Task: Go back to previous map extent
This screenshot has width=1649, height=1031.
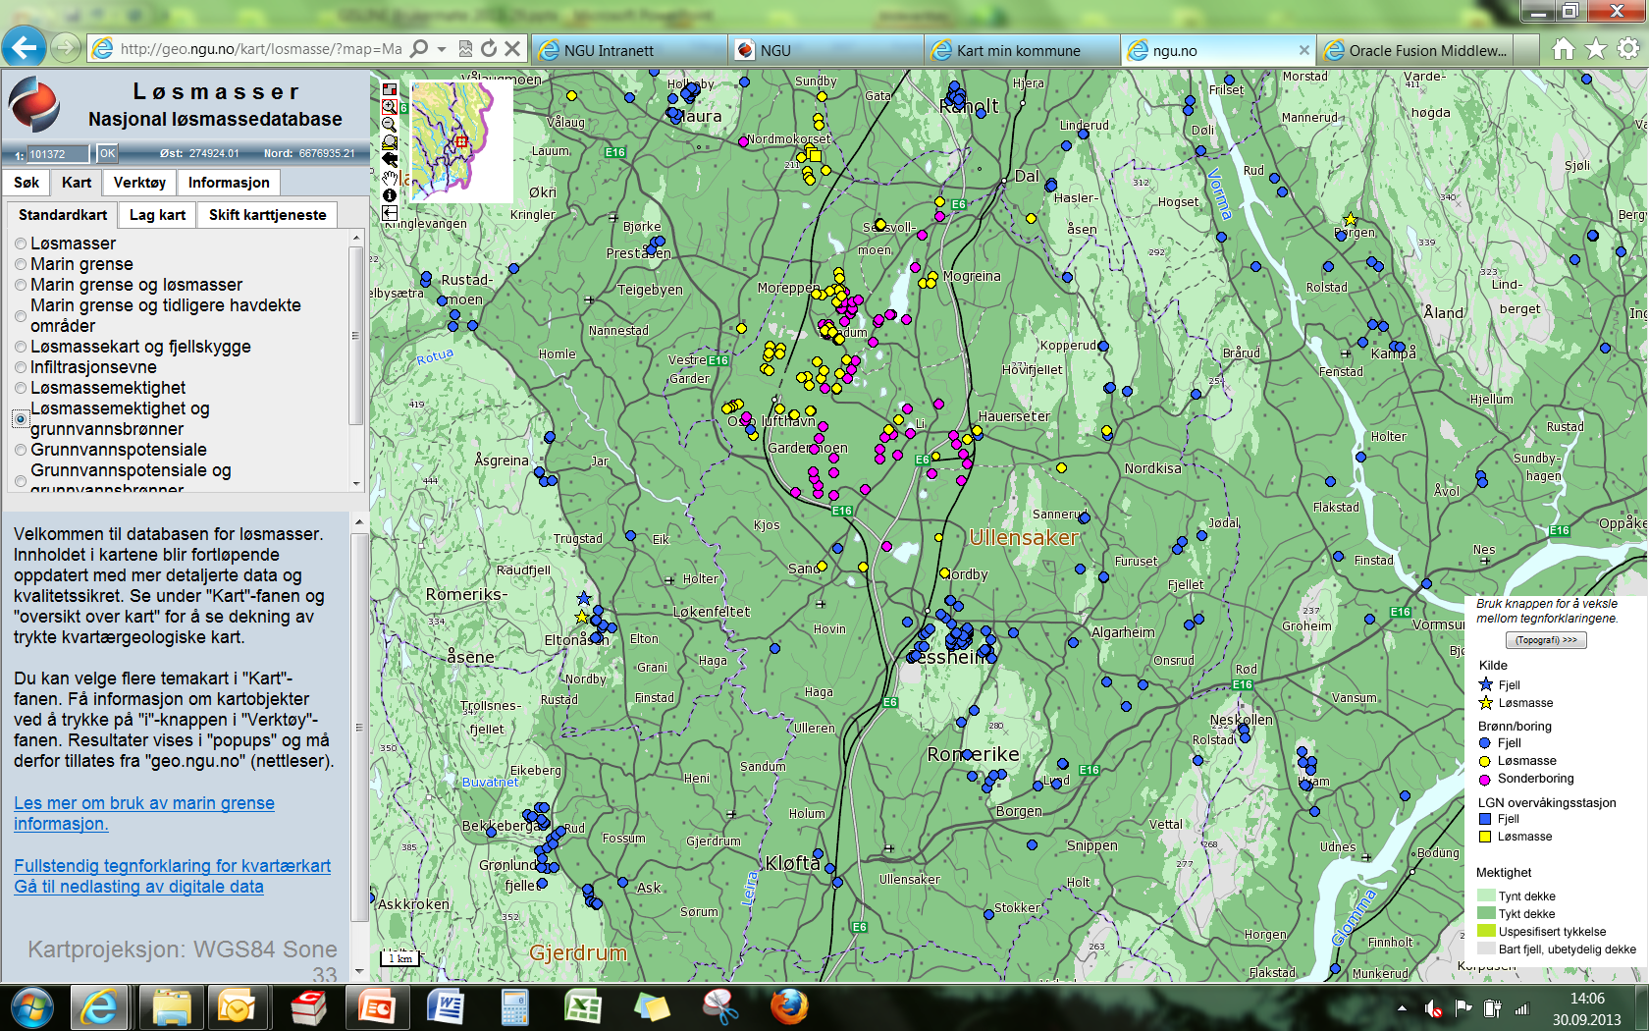Action: tap(390, 160)
